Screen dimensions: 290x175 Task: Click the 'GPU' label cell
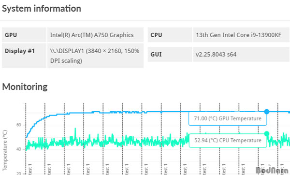(24, 35)
